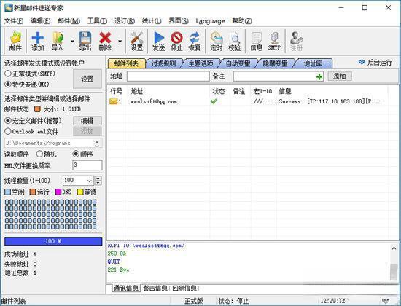Open the 信息 info document icon
Screen dimensions: 401x306
256,41
